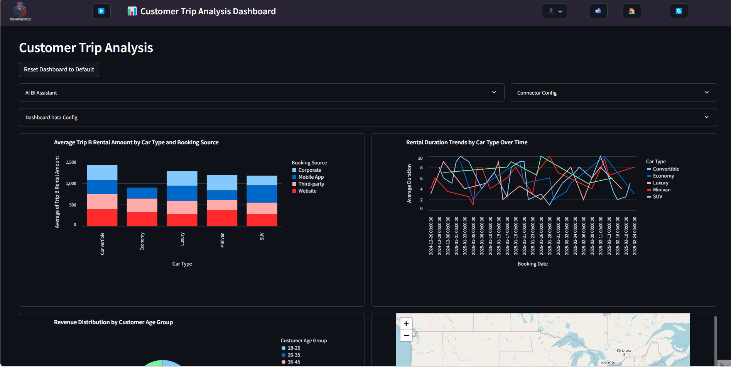Toggle 18-25 in the Customer Age Group legend
This screenshot has width=731, height=367.
(290, 348)
